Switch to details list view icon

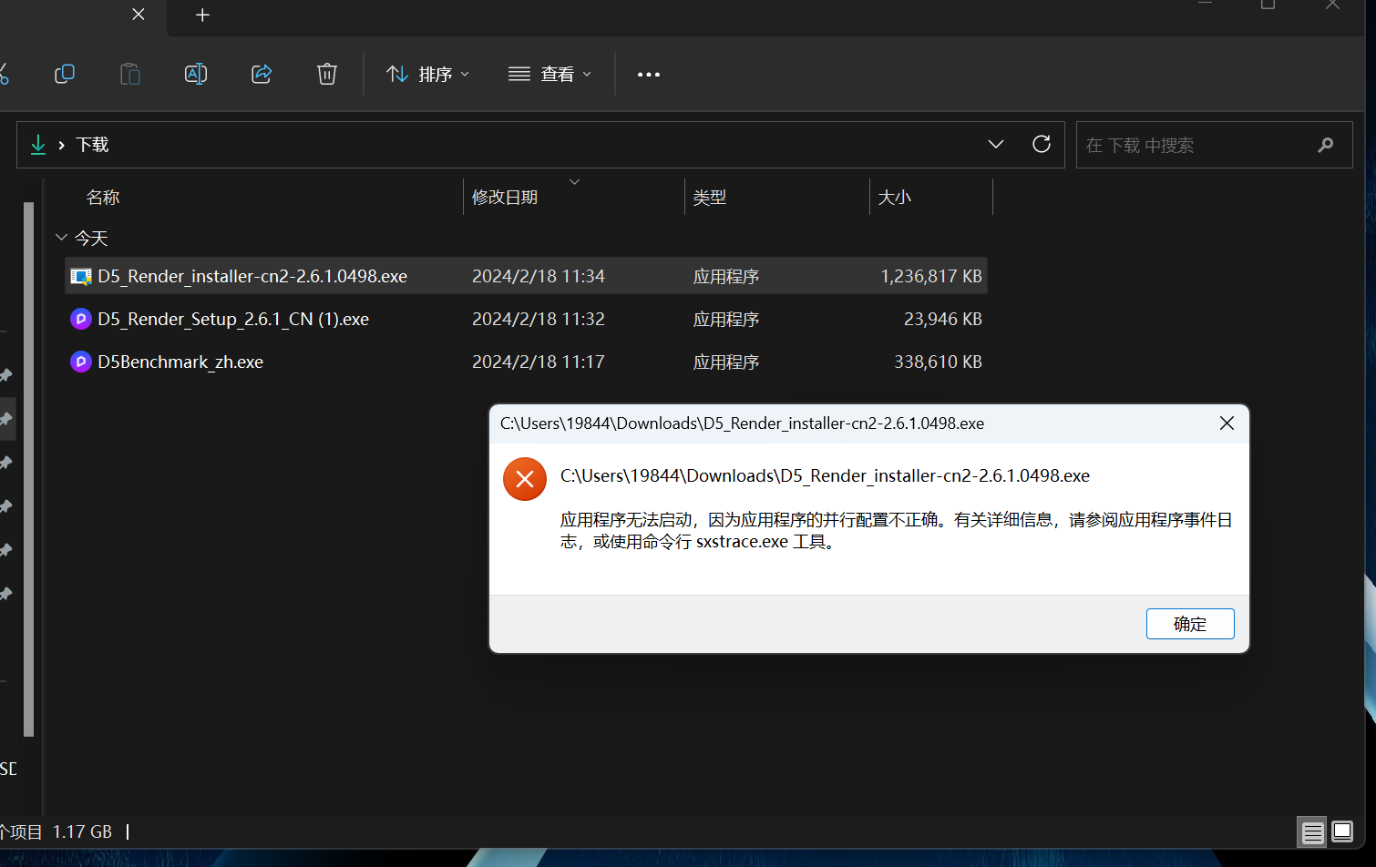(x=1313, y=831)
